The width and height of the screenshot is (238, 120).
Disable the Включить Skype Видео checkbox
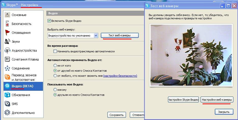[x=49, y=21]
